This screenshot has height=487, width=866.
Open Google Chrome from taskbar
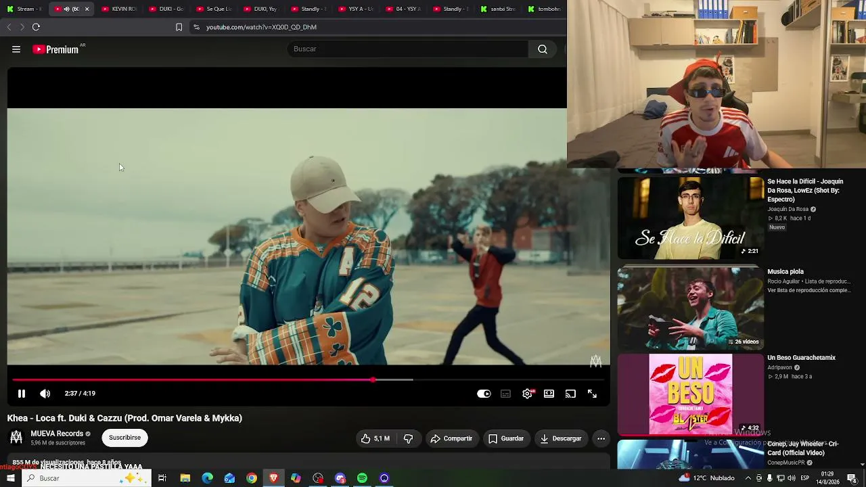pos(252,478)
